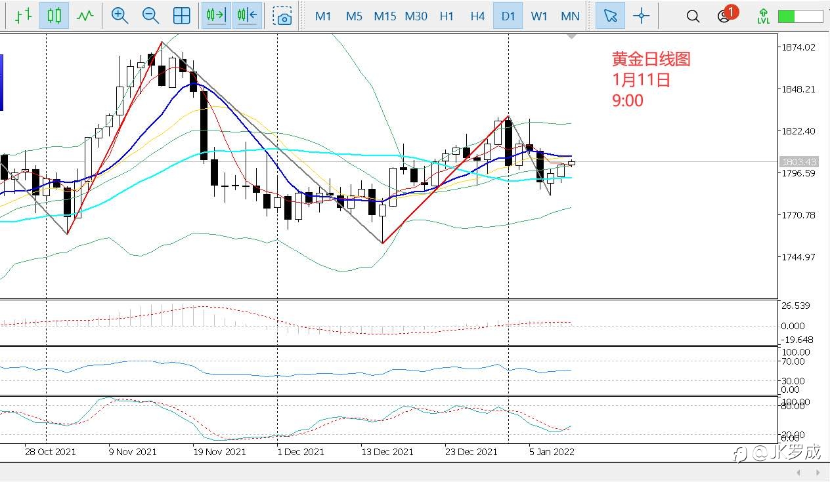The width and height of the screenshot is (830, 482).
Task: Click date label 5 Jan 2022
Action: [x=552, y=452]
